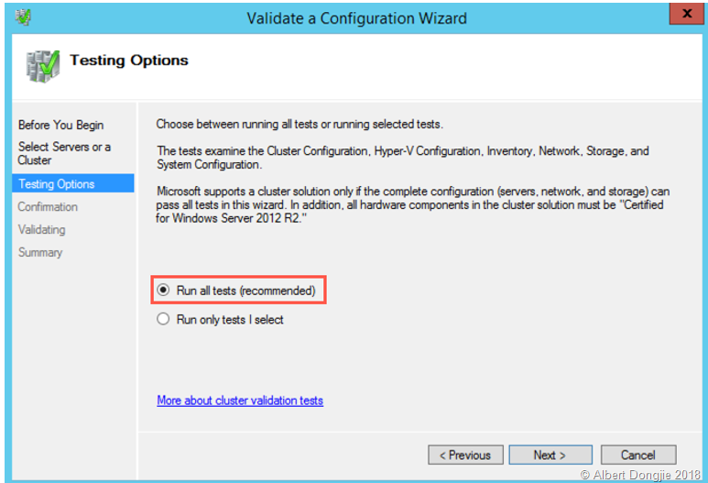Click Next to continue the wizard
This screenshot has height=483, width=708.
click(x=550, y=455)
